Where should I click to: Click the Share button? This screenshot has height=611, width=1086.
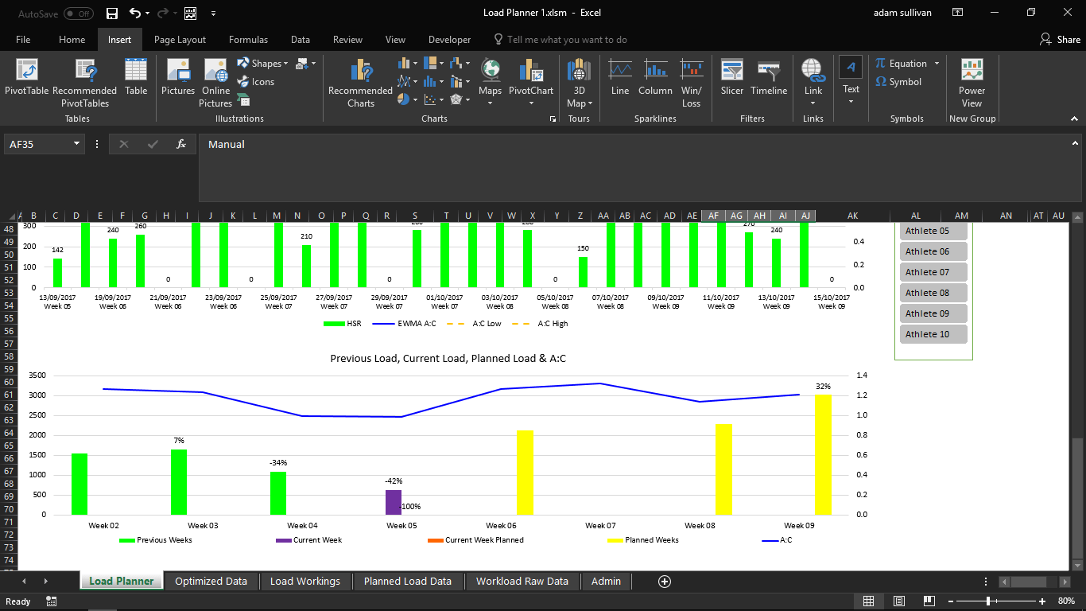pyautogui.click(x=1060, y=40)
